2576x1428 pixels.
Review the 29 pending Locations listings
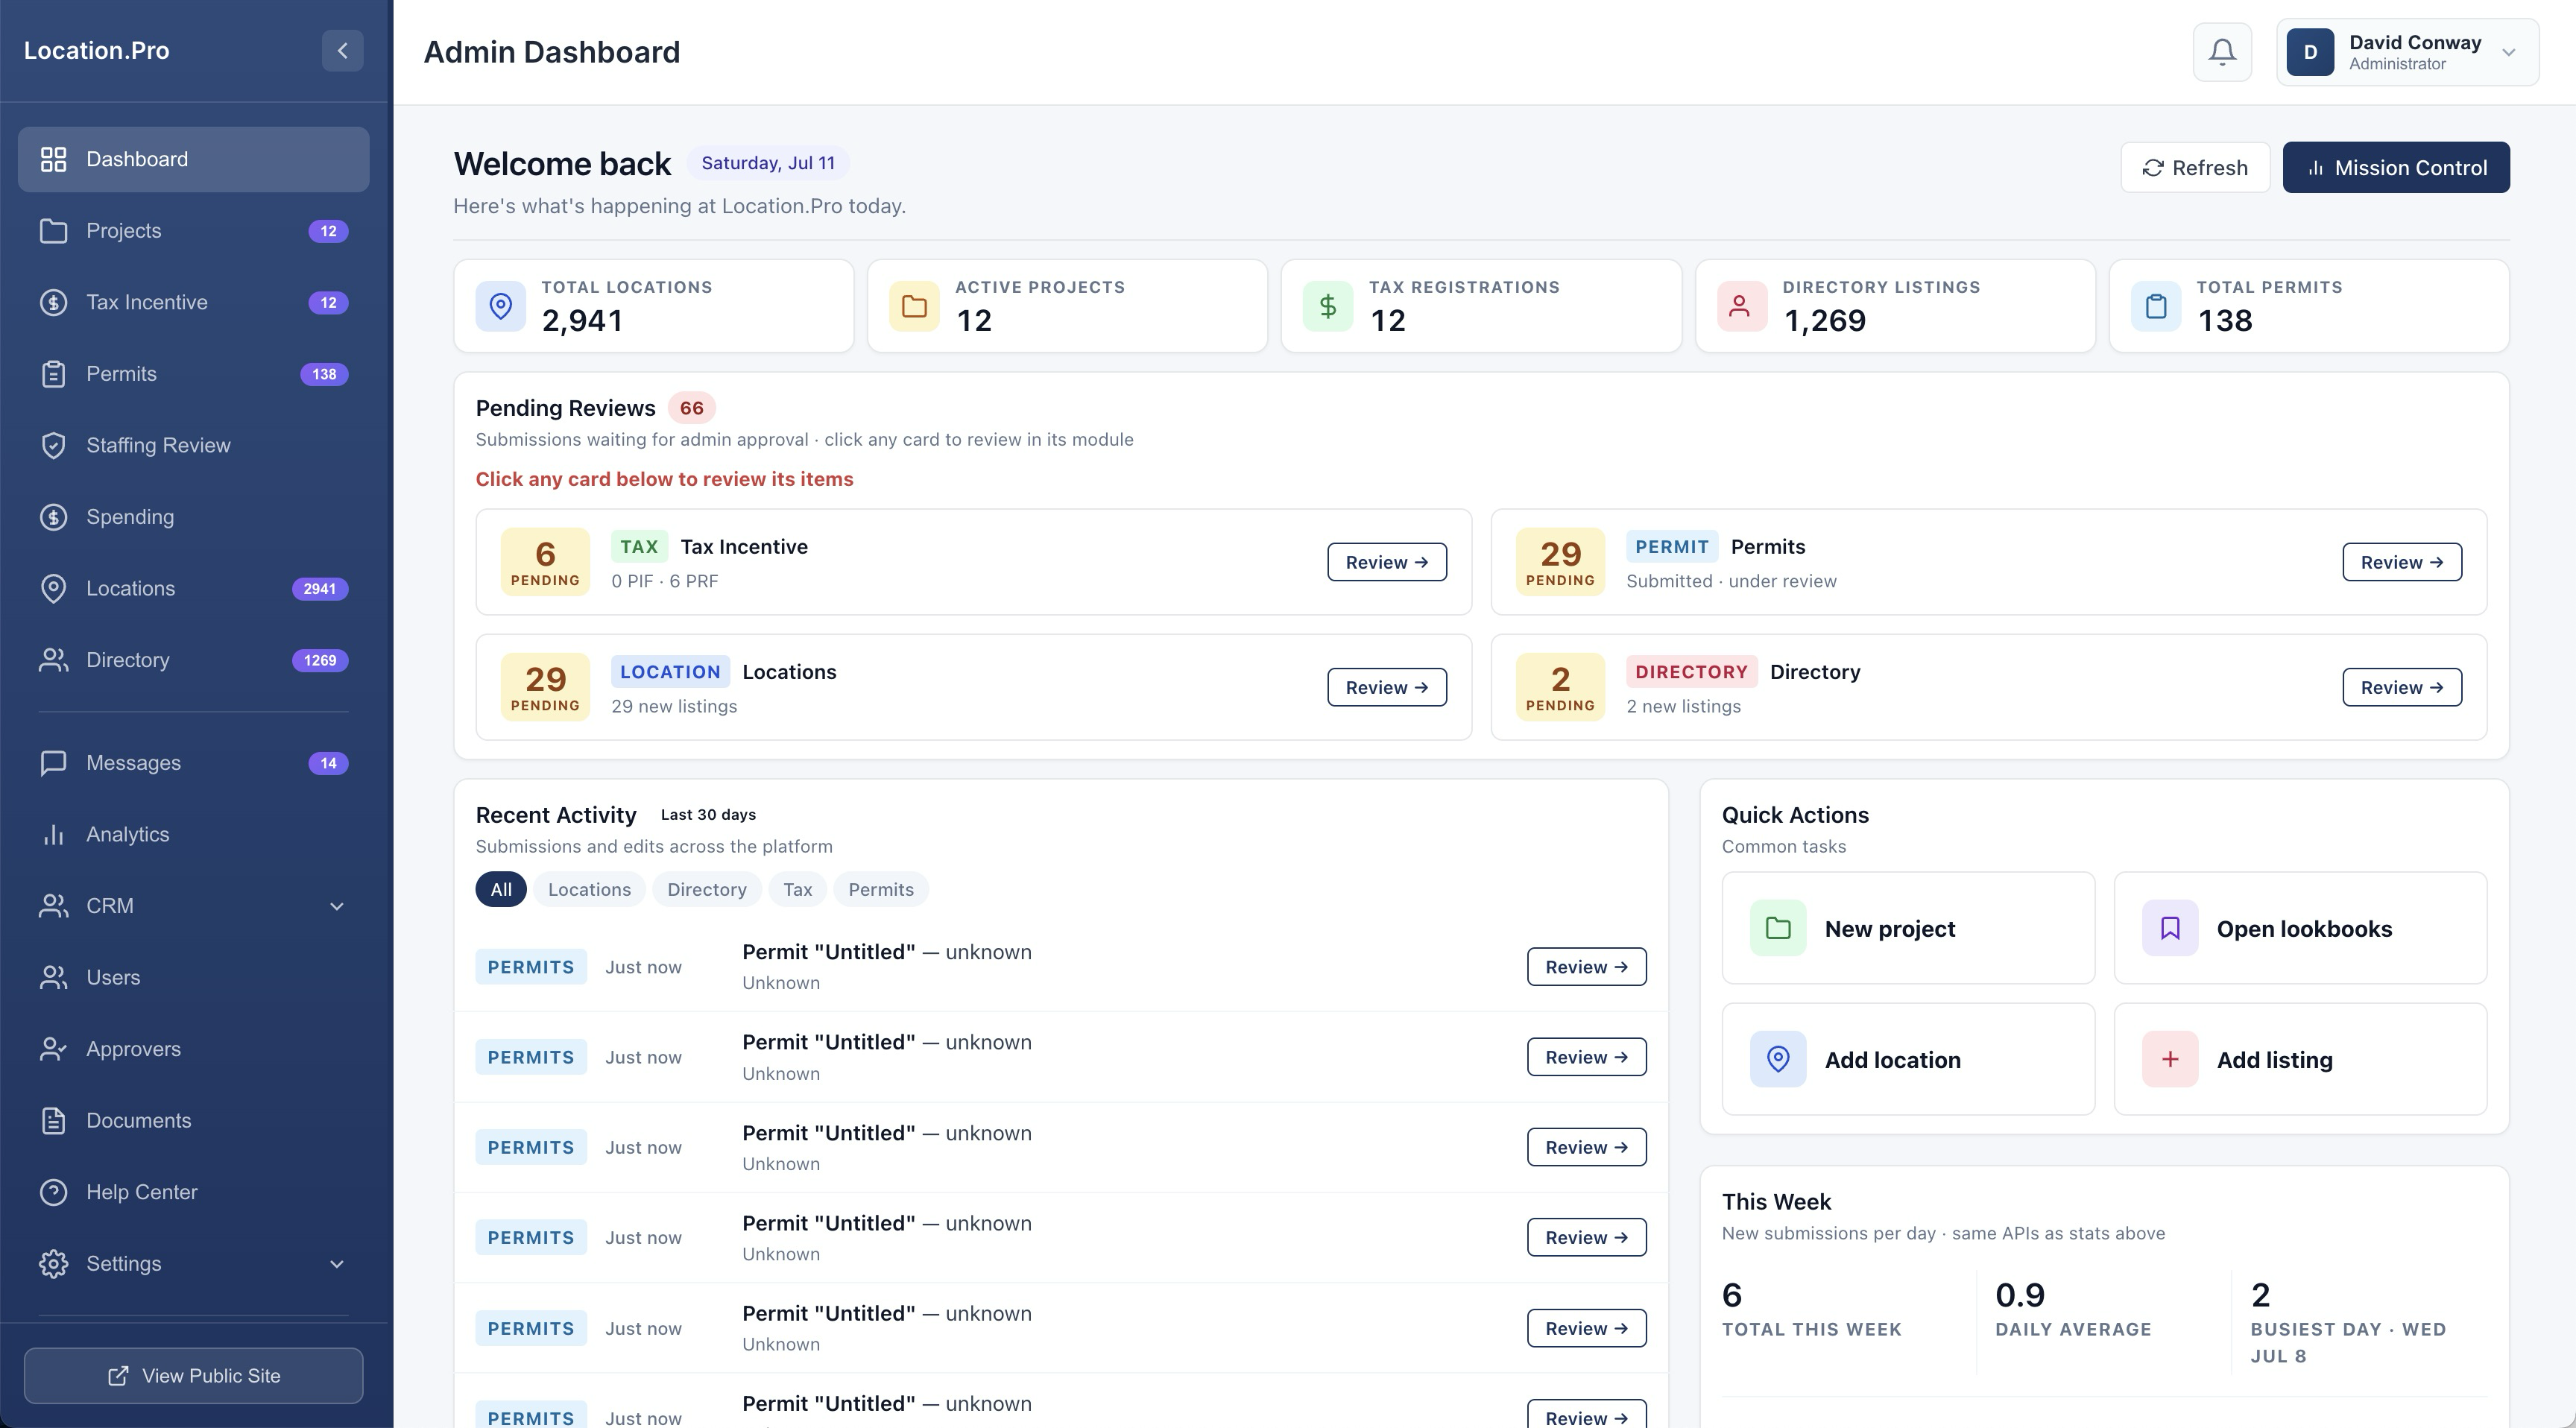point(1387,687)
